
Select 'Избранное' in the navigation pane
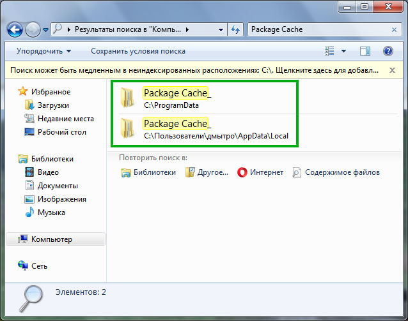point(51,92)
